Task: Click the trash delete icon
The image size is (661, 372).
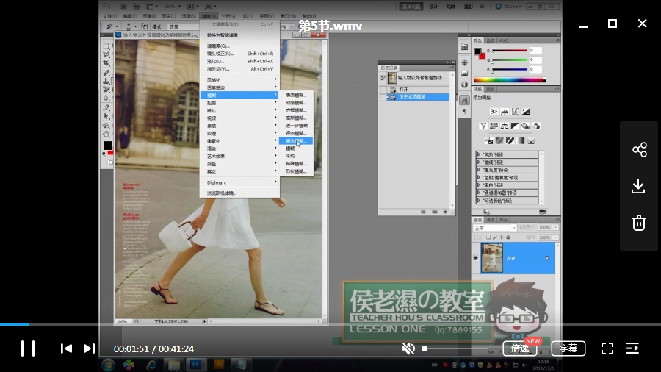Action: 639,222
